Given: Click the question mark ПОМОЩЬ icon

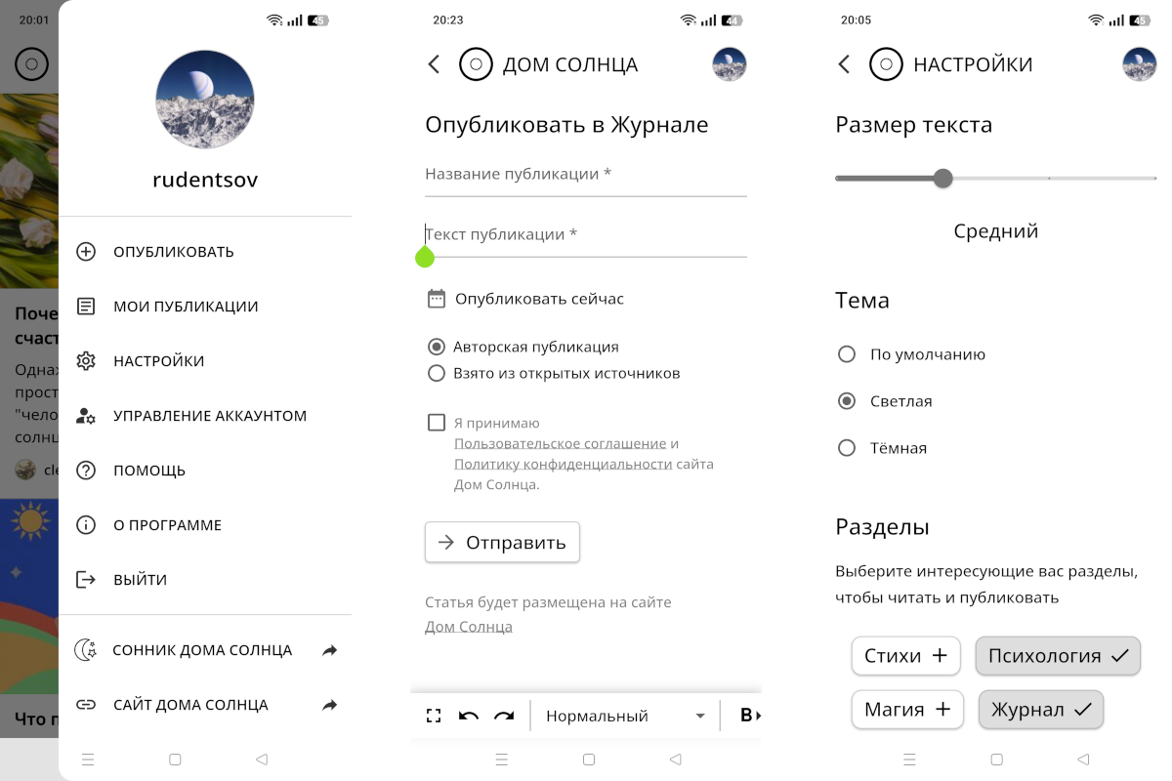Looking at the screenshot, I should 86,471.
